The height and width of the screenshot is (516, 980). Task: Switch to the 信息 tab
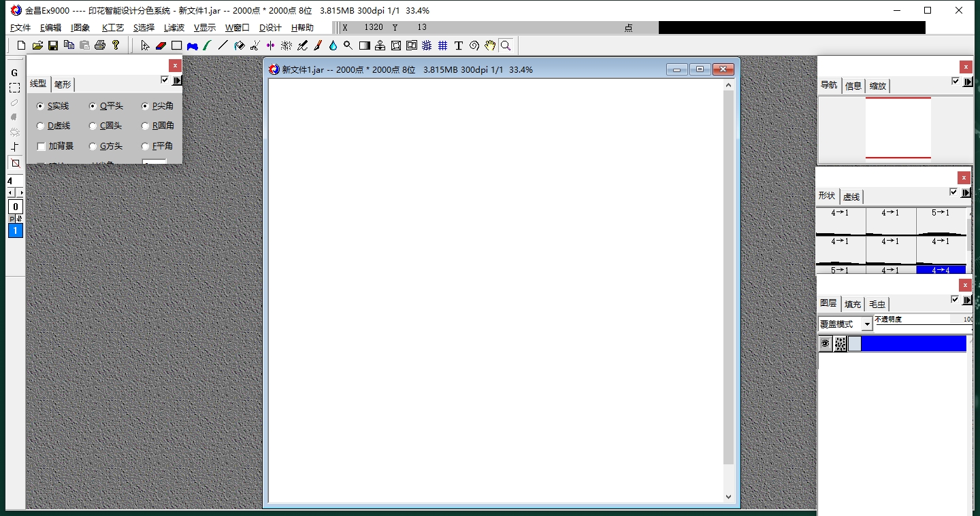click(x=853, y=86)
